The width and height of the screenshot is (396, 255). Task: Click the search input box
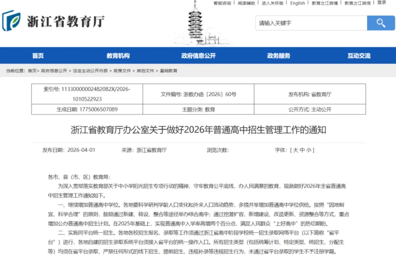click(311, 23)
